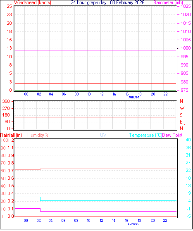Select the 90 degree wind direction label

pyautogui.click(x=7, y=121)
